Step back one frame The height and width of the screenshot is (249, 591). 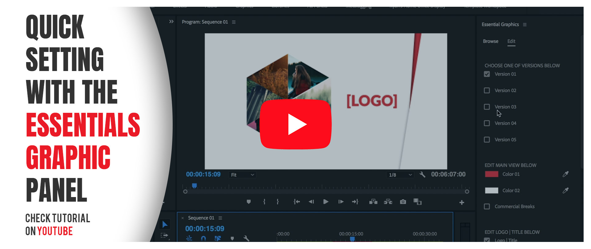(x=311, y=202)
